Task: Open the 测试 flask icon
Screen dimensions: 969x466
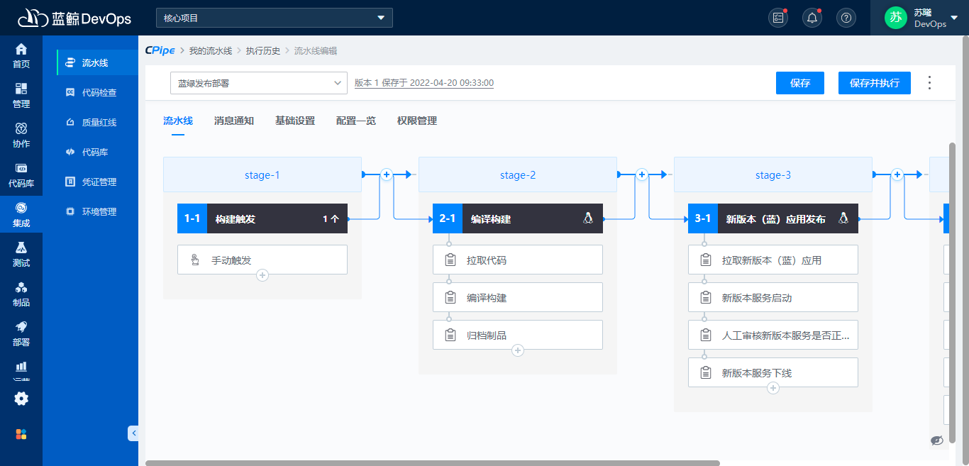Action: click(x=21, y=254)
